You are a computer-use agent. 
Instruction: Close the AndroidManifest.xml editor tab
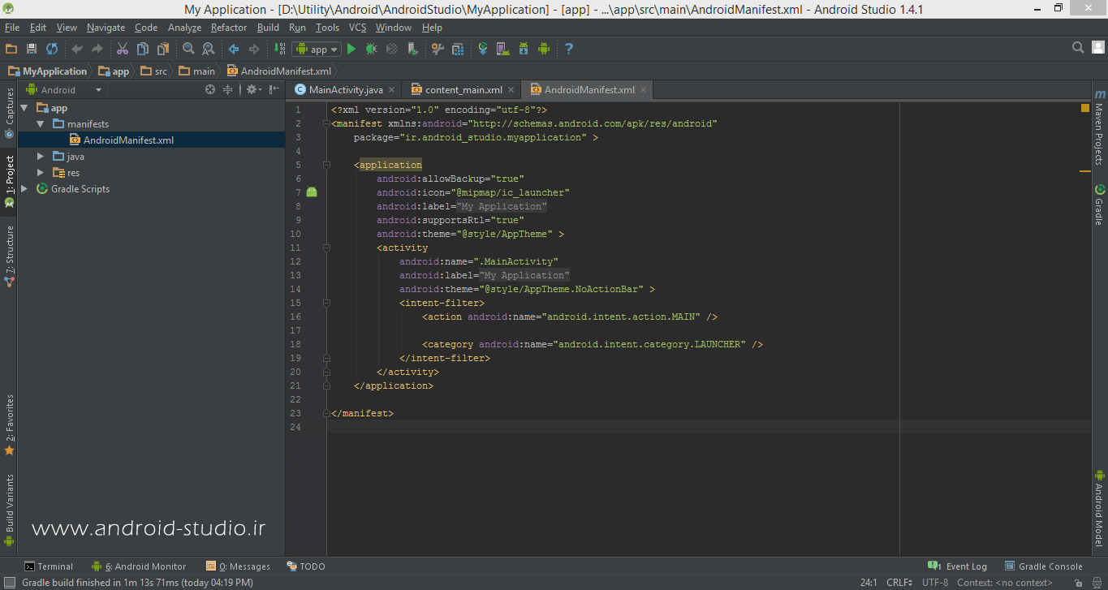[x=643, y=90]
